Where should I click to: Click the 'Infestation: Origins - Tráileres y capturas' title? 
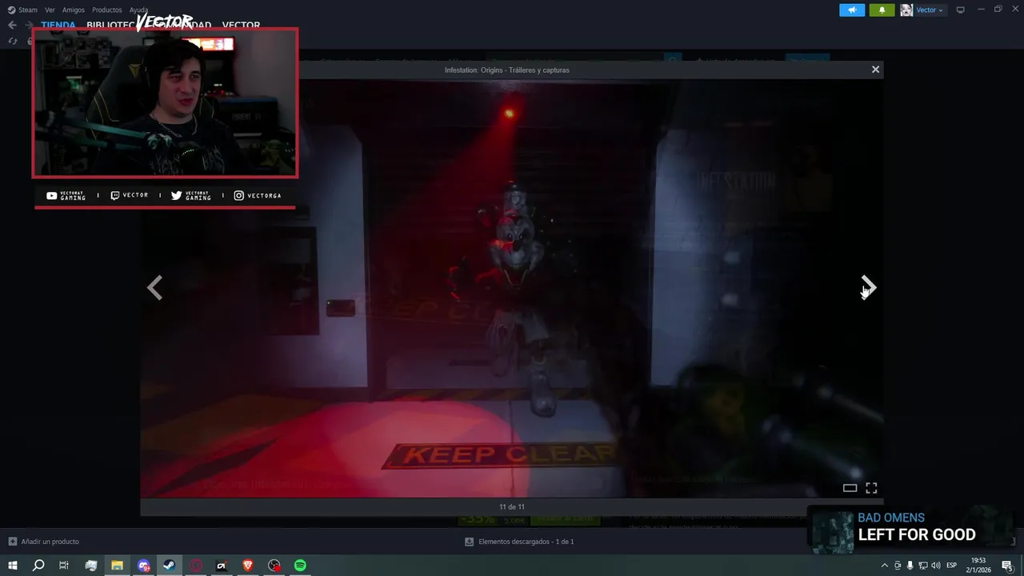[507, 70]
